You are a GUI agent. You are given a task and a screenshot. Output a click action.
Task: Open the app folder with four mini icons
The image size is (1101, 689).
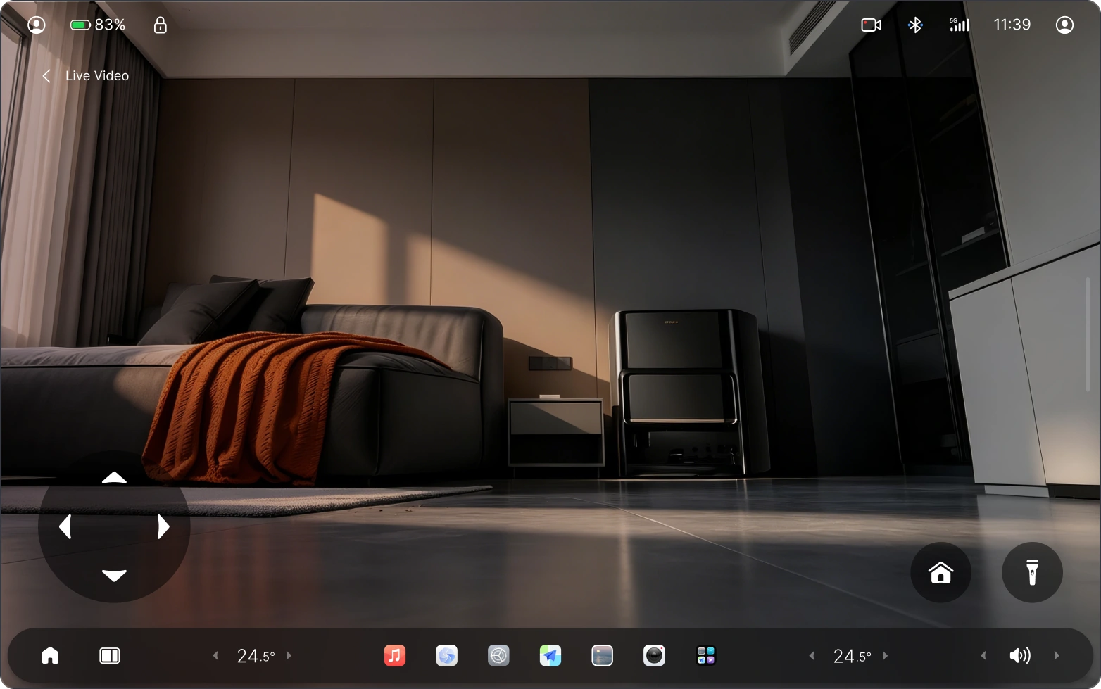click(x=706, y=656)
